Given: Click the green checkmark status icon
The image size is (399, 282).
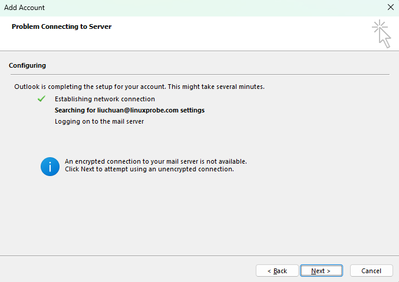Looking at the screenshot, I should click(x=41, y=99).
